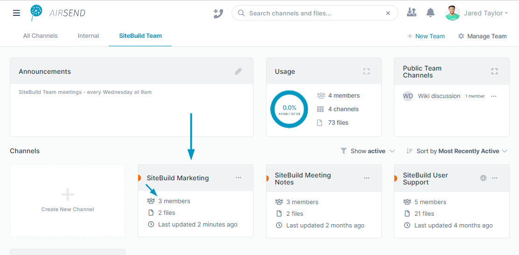Click the AirSend dandelion logo
The height and width of the screenshot is (255, 519).
(x=36, y=13)
